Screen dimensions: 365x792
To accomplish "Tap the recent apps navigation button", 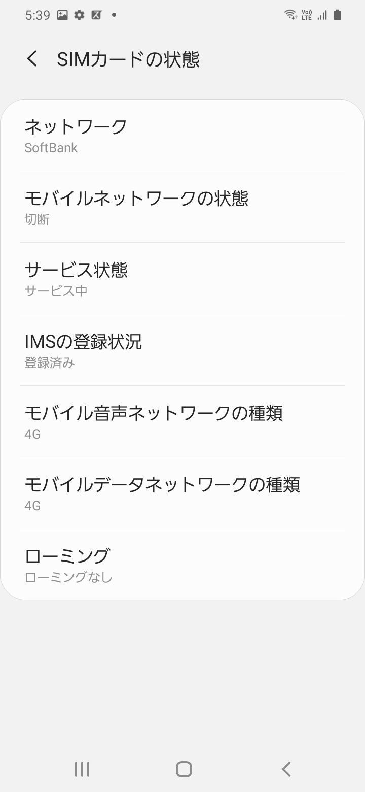I will pos(82,769).
